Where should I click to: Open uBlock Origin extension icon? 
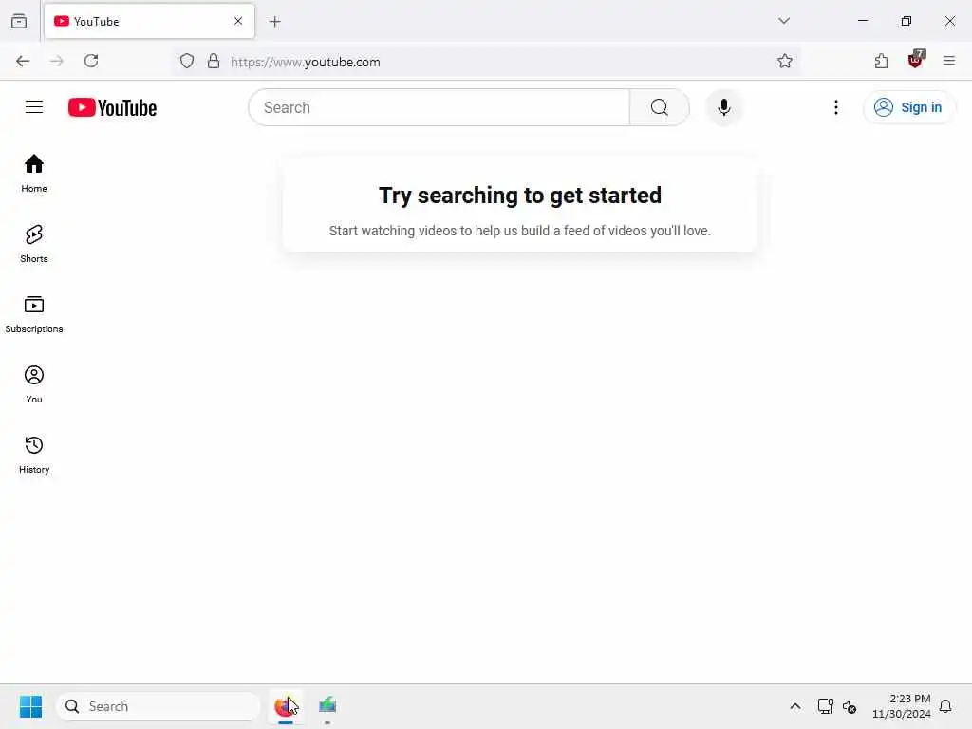pos(915,60)
